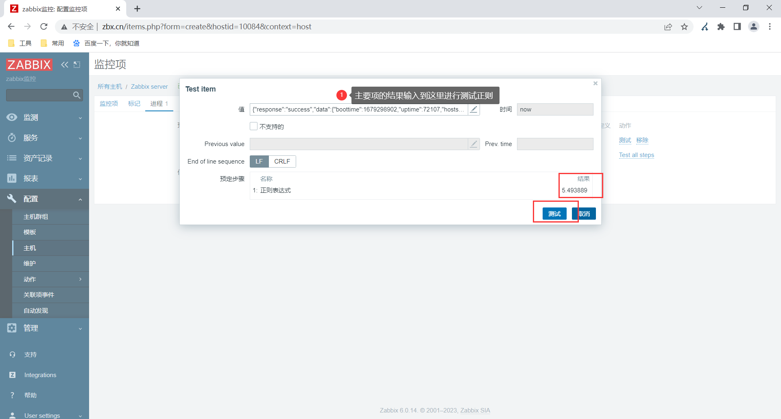Expand the 动作 submenu arrow
Screen dimensions: 781x419
point(80,279)
